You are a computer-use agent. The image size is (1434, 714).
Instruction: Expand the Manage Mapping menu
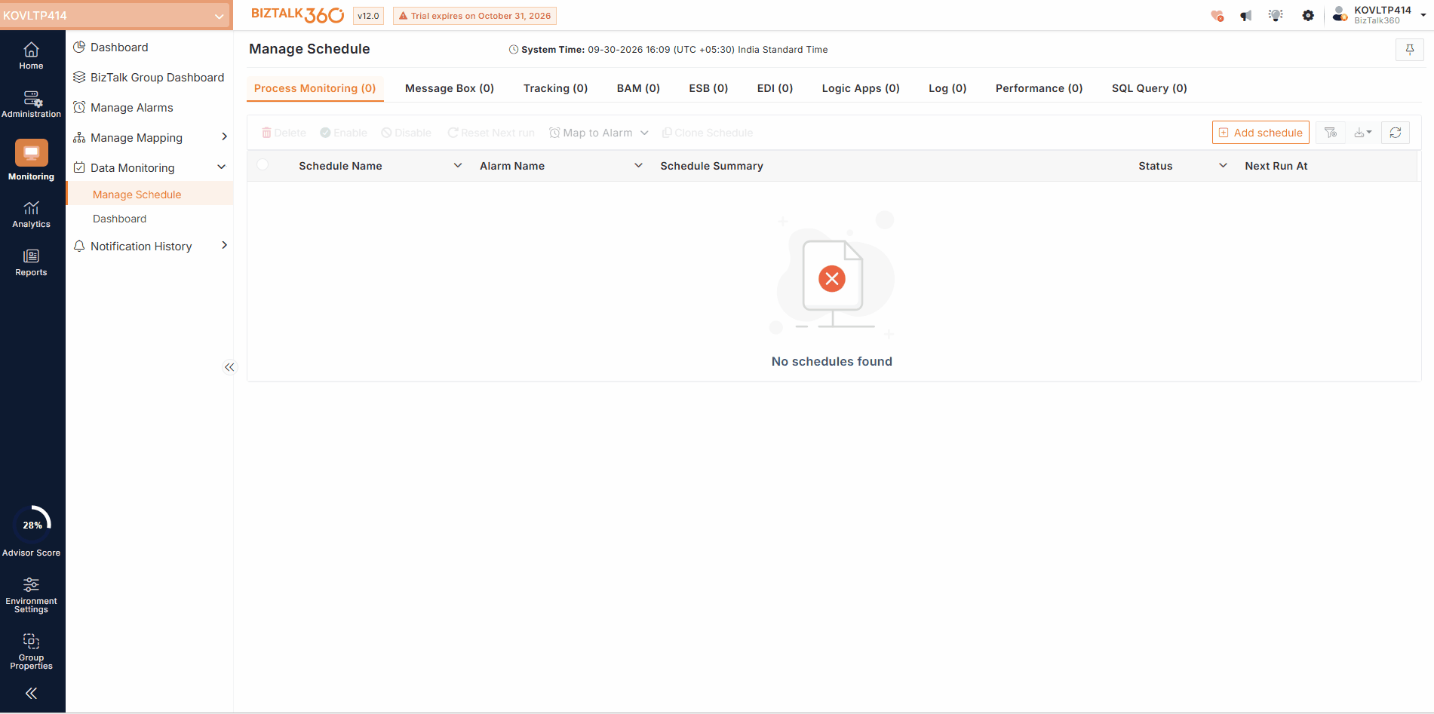pyautogui.click(x=151, y=137)
